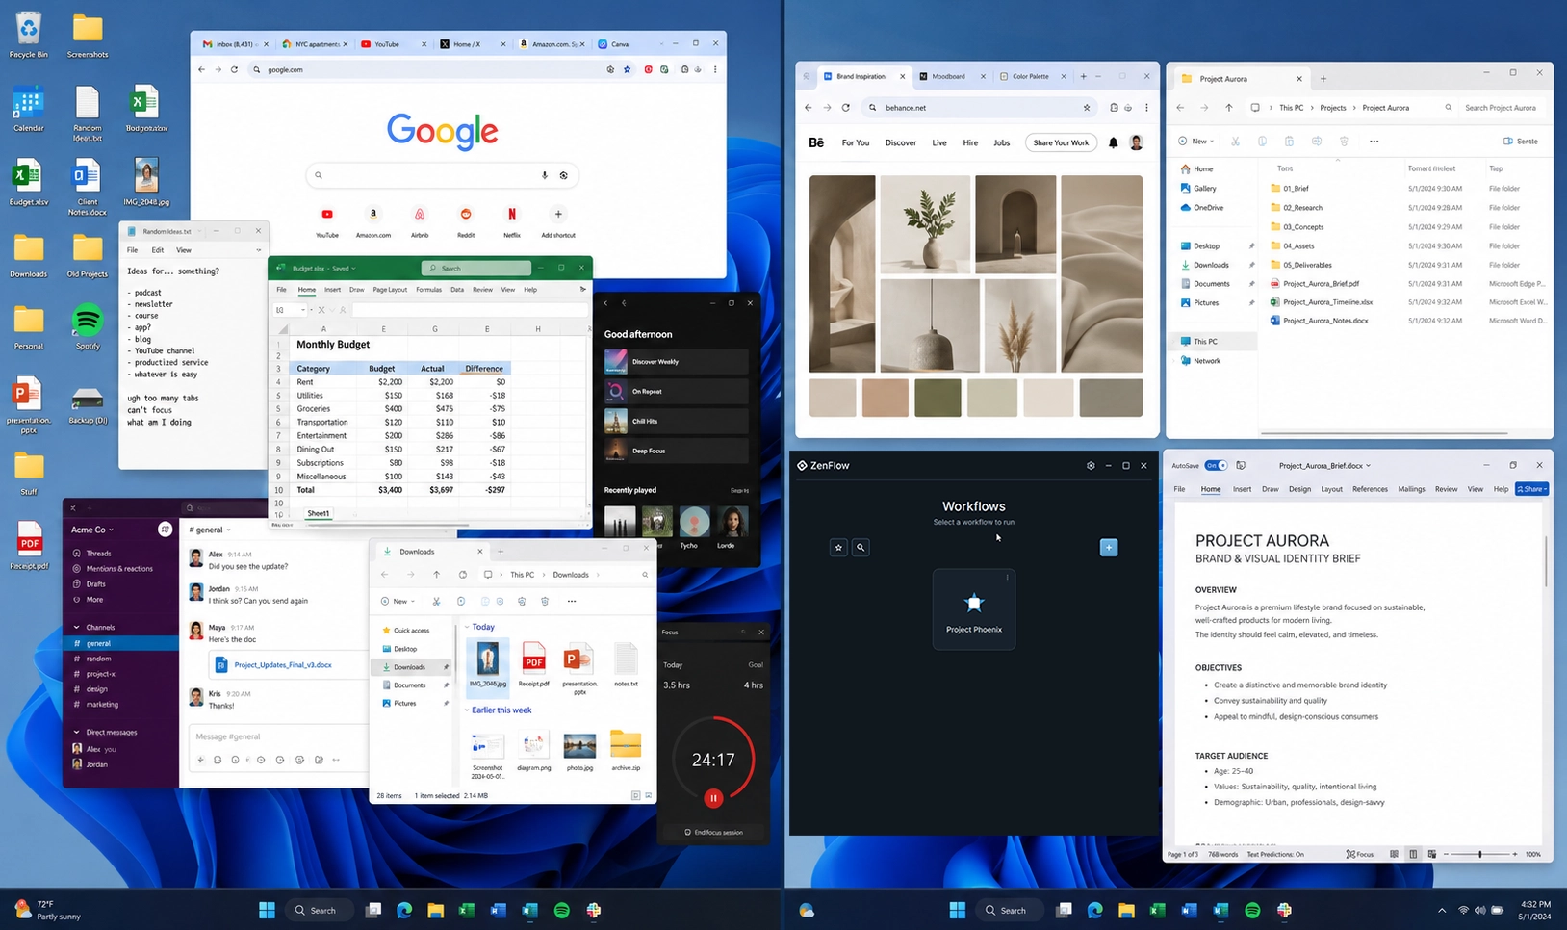The image size is (1567, 930).
Task: Click the See more dots in Downloads toolbar
Action: (572, 601)
